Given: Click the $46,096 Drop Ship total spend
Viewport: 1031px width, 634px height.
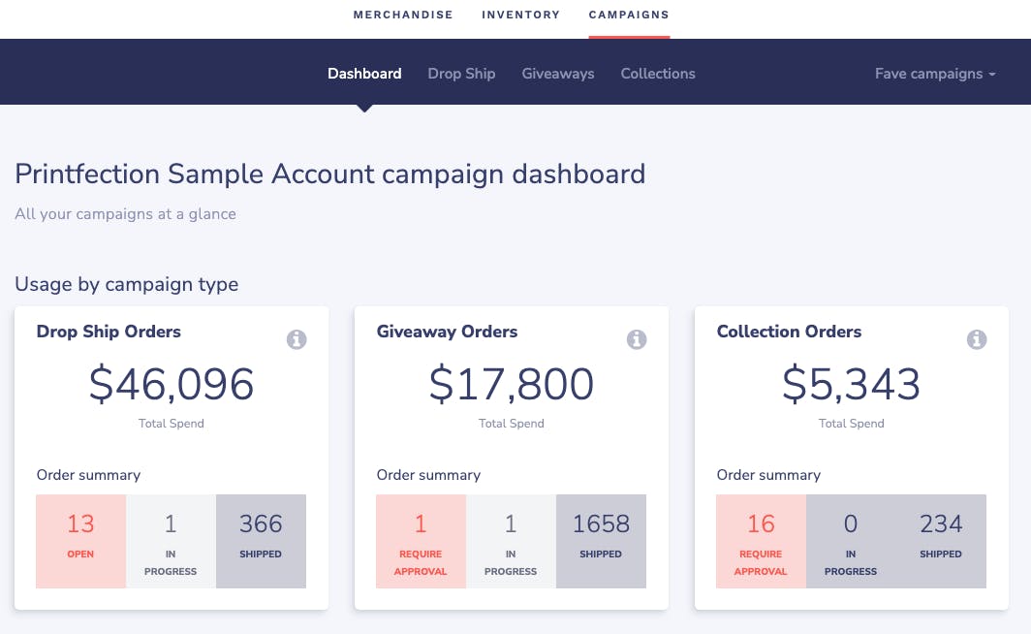Looking at the screenshot, I should [172, 385].
